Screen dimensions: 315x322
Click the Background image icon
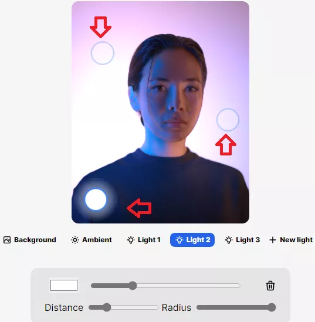tap(7, 240)
